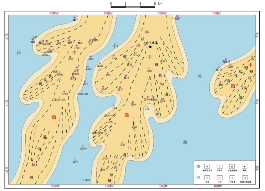Image resolution: width=265 pixels, height=191 pixels.
Task: Click the industrial oil well legend symbol
Action: tap(232, 166)
